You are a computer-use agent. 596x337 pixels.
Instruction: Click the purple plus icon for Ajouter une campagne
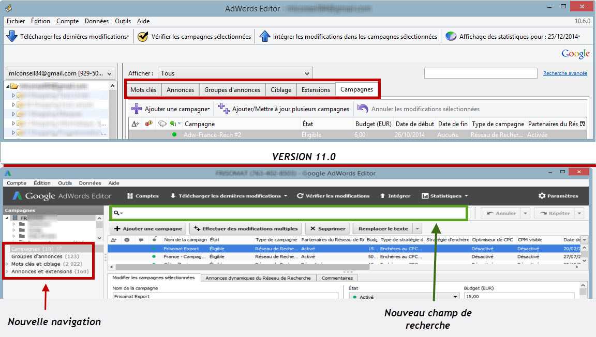pyautogui.click(x=137, y=109)
